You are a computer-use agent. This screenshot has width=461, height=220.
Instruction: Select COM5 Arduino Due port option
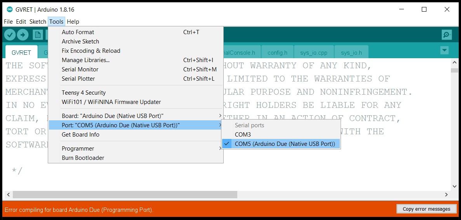click(x=281, y=144)
